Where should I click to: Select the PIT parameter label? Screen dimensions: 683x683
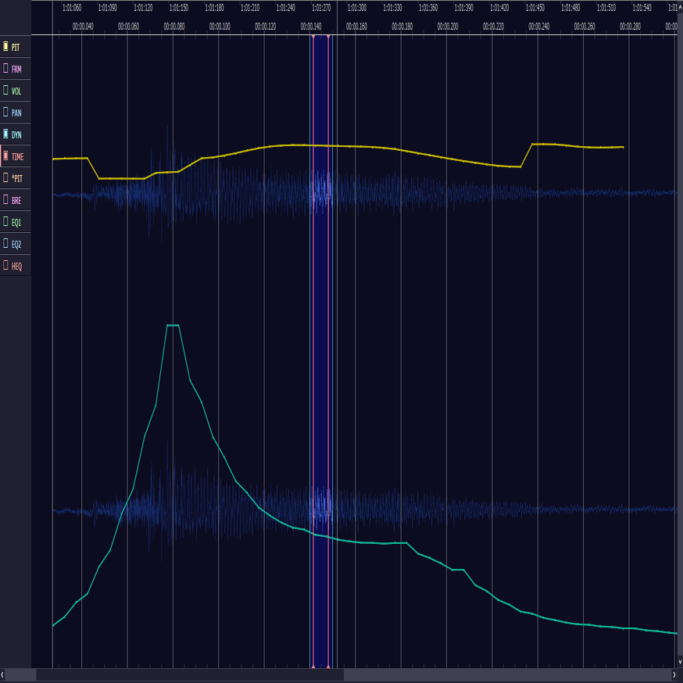click(x=16, y=48)
